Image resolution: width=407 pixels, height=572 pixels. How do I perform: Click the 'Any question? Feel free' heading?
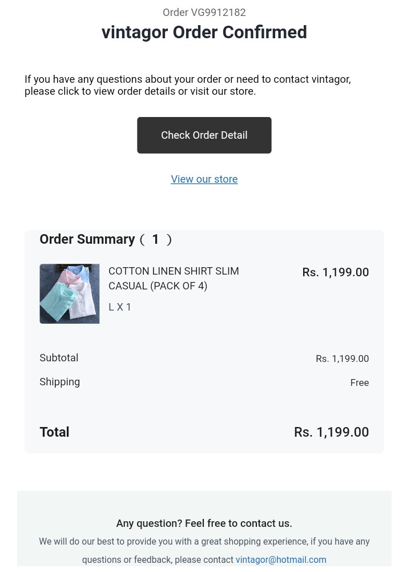204,523
